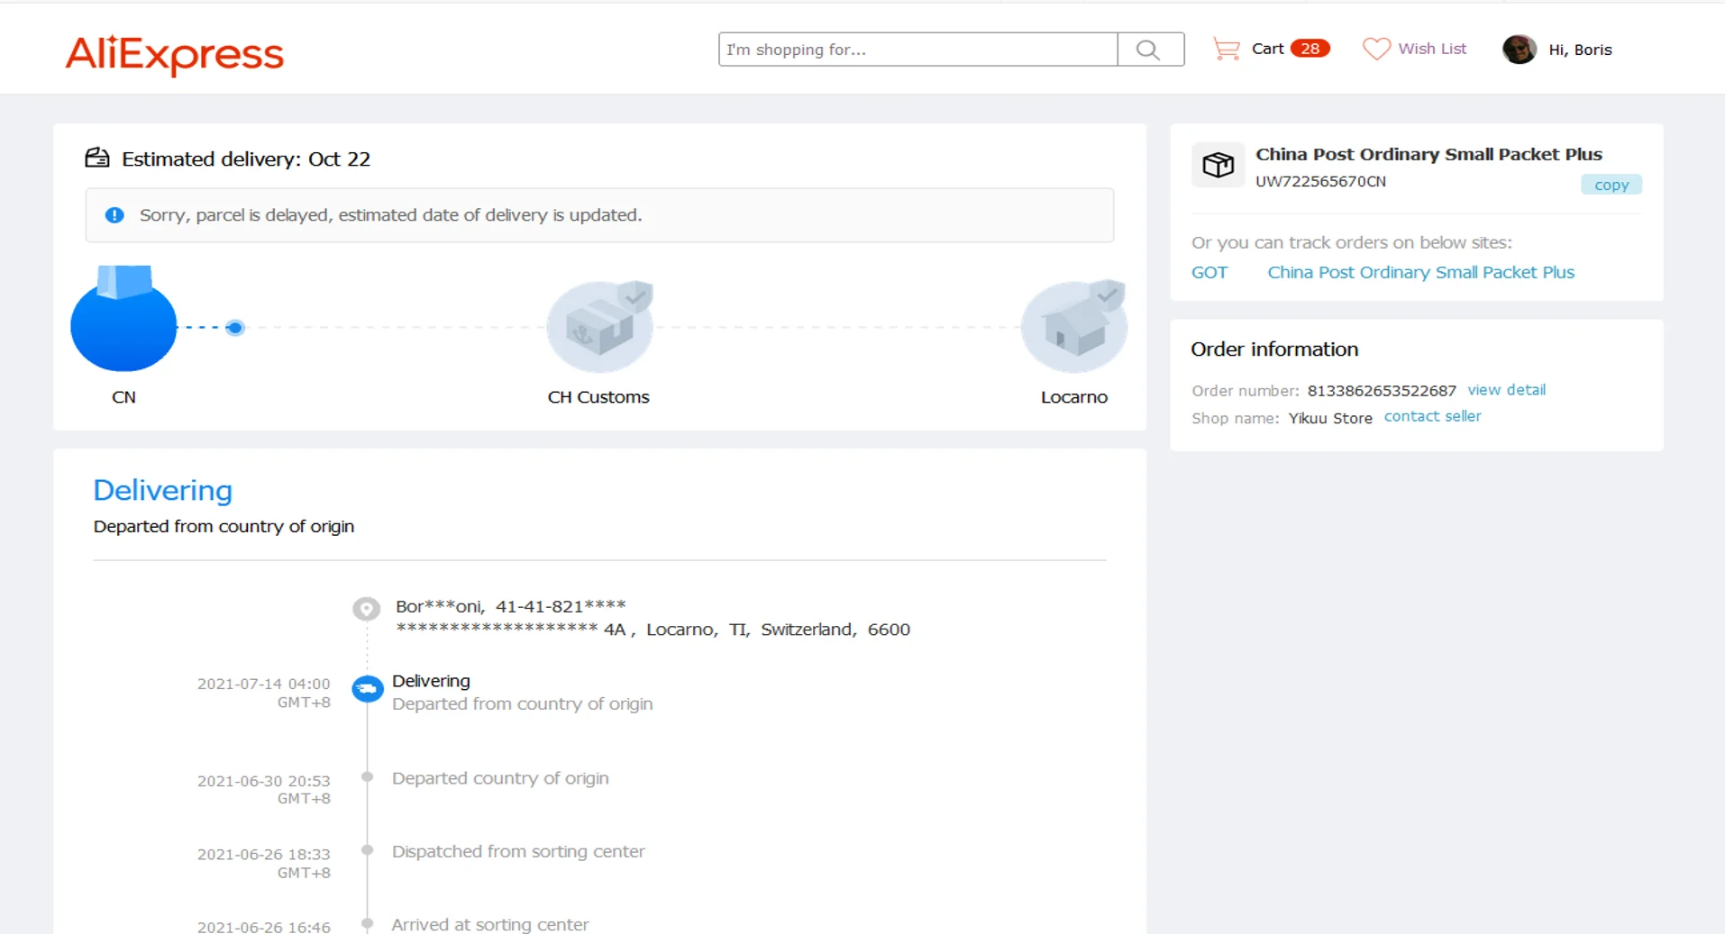This screenshot has width=1725, height=934.
Task: Click the Arrived at sorting center entry
Action: click(x=489, y=924)
